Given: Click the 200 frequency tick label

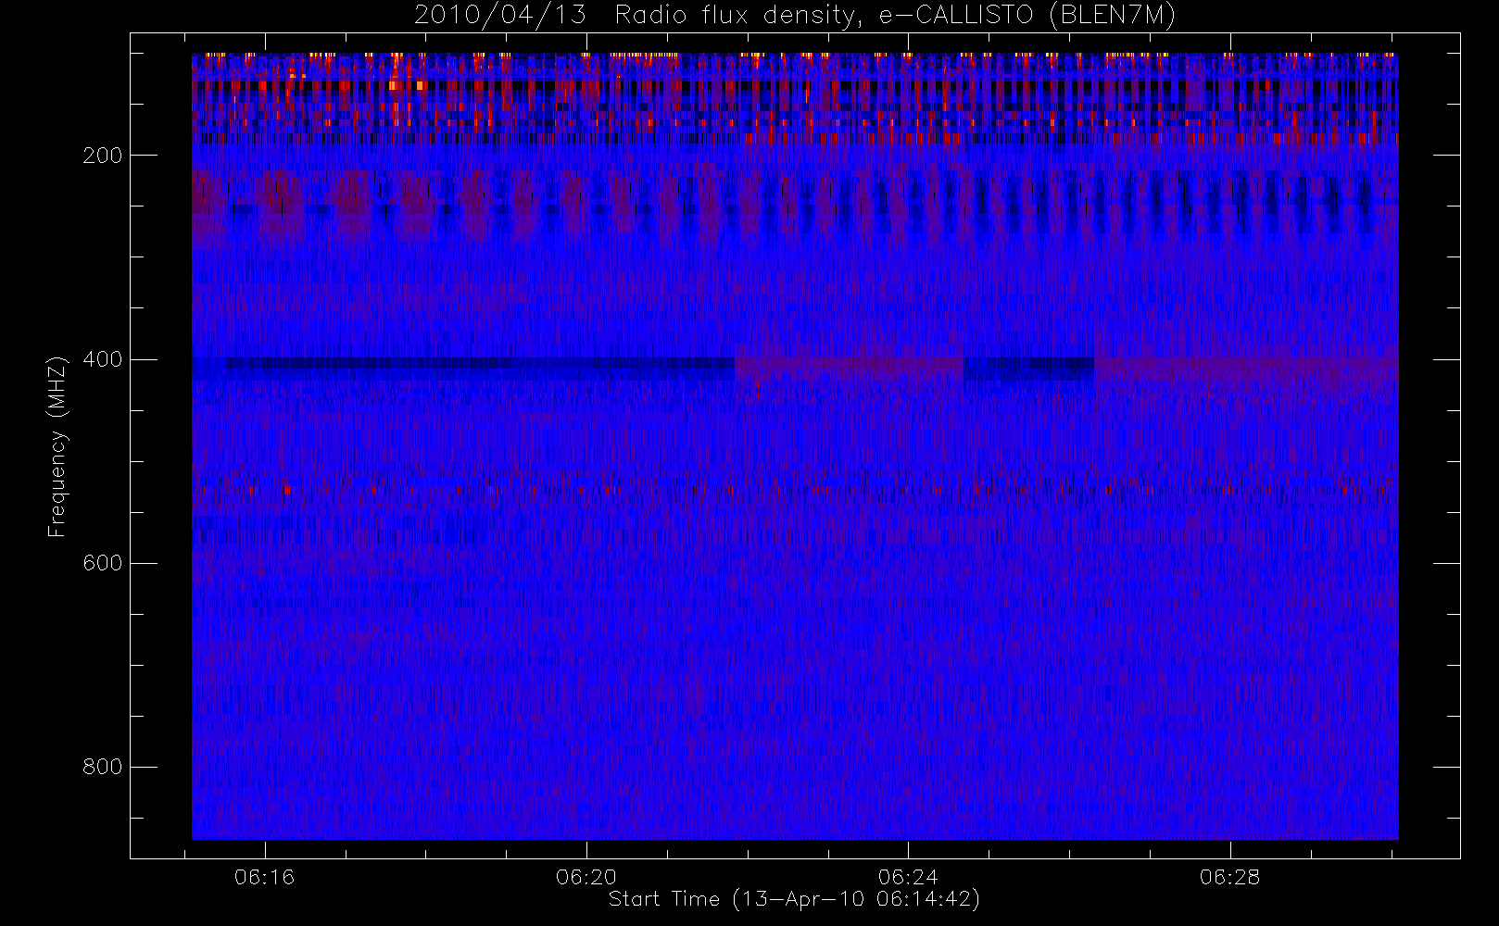Looking at the screenshot, I should [x=103, y=156].
